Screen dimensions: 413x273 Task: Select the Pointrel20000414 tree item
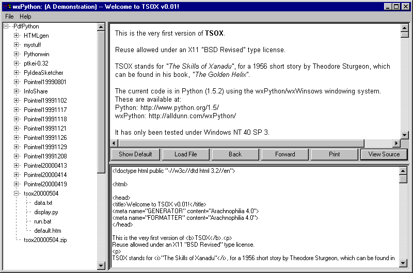[x=45, y=174]
